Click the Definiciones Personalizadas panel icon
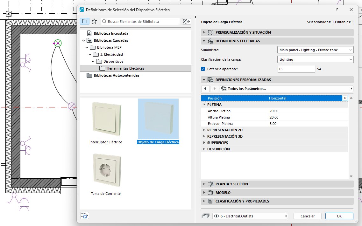Screen dimensions: 362x226 210,80
